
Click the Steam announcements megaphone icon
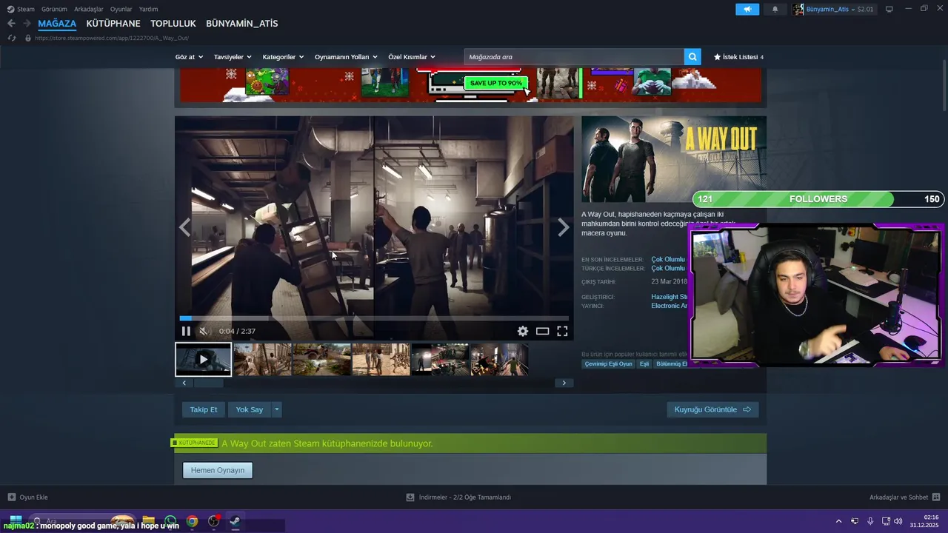[x=747, y=9]
